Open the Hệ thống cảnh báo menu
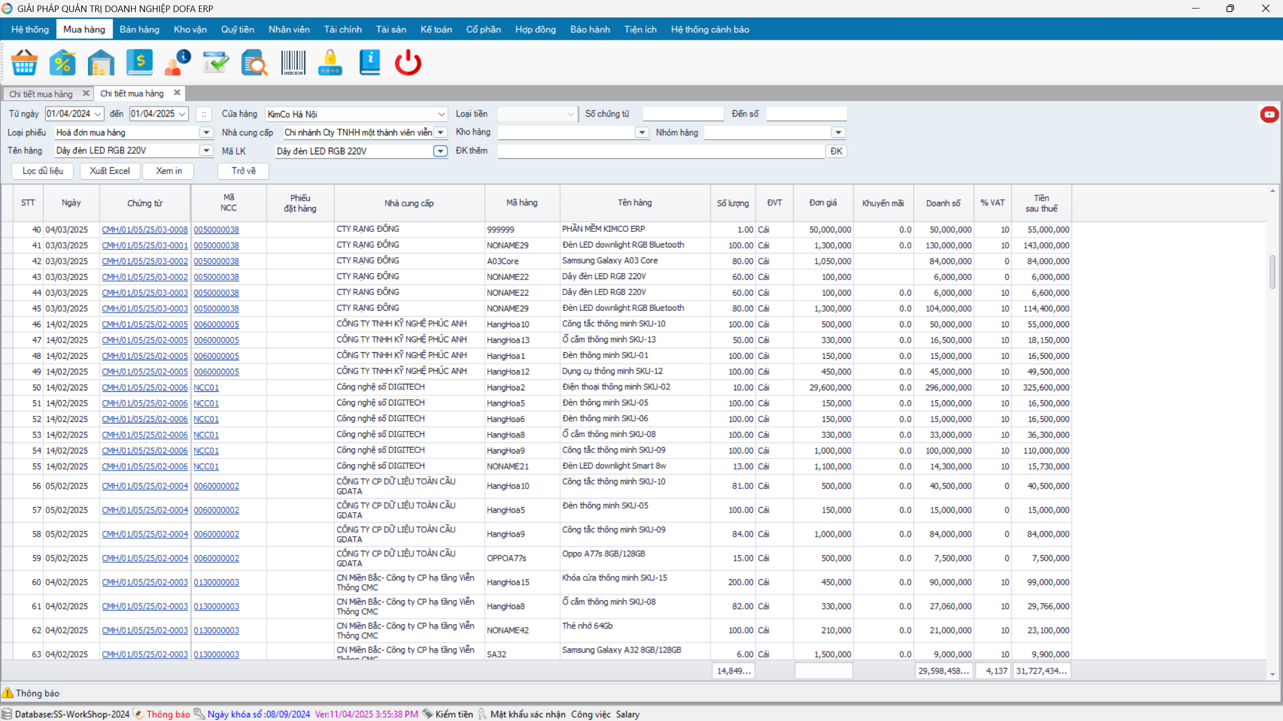The width and height of the screenshot is (1283, 721). (710, 29)
